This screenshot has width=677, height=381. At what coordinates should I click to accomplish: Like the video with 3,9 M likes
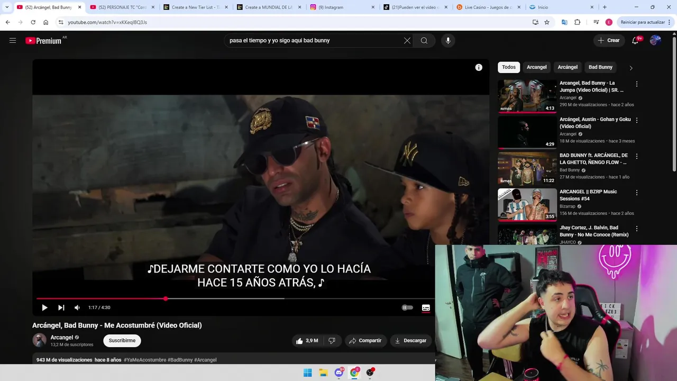pos(307,341)
